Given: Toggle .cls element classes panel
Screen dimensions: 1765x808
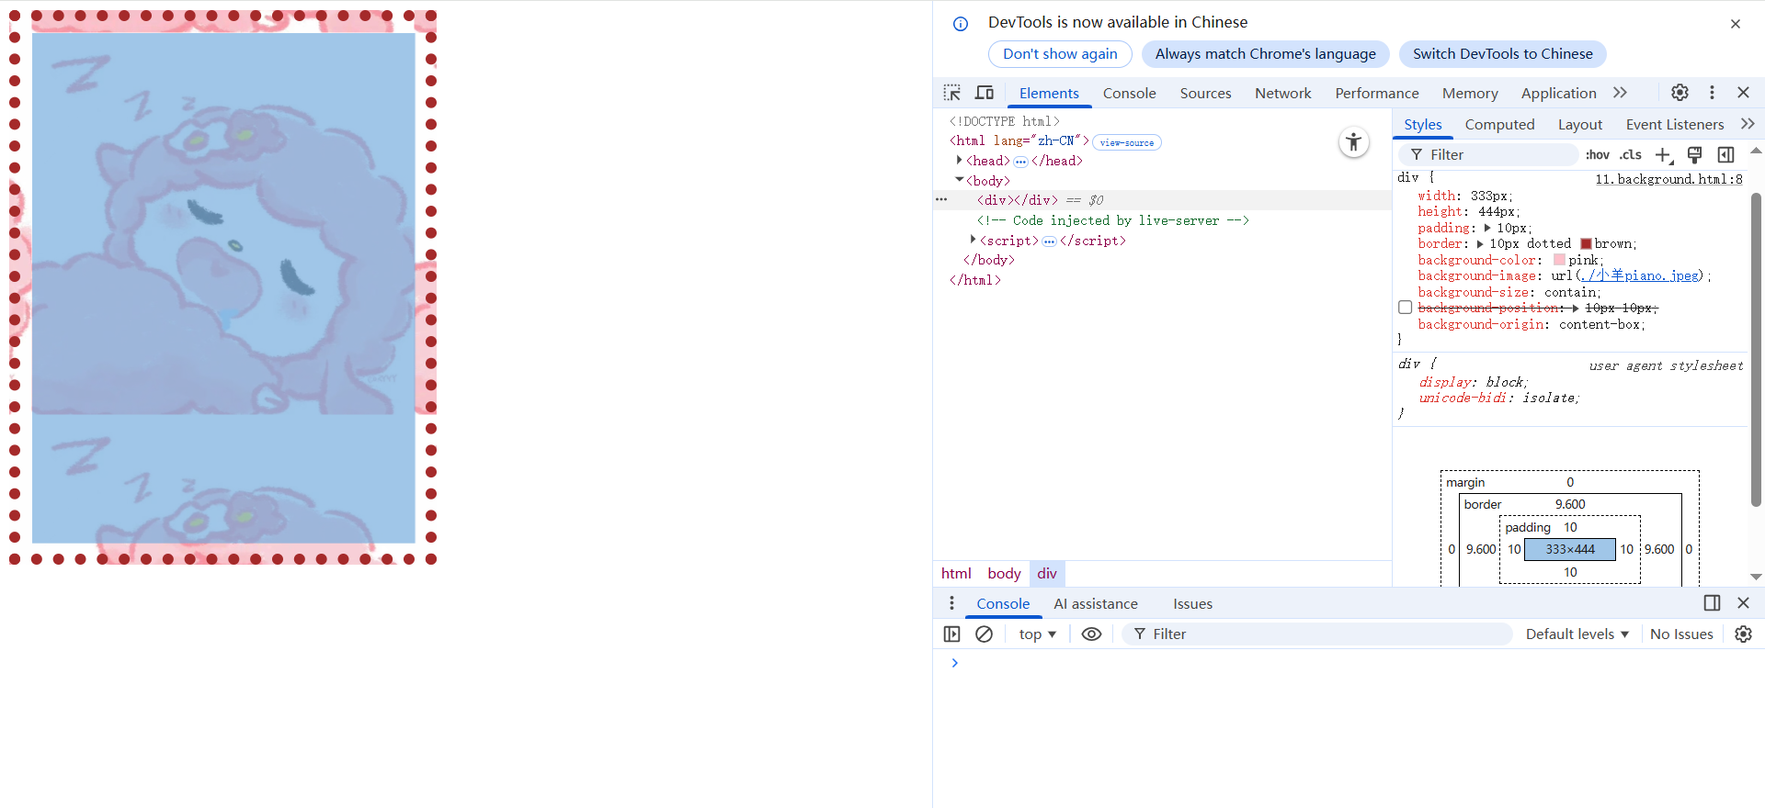Looking at the screenshot, I should pyautogui.click(x=1631, y=155).
